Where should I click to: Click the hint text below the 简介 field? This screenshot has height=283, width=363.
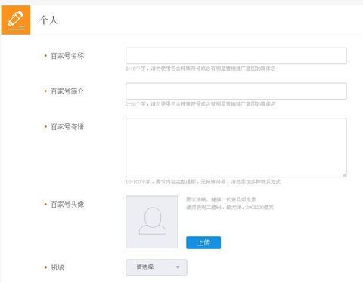[x=200, y=103]
